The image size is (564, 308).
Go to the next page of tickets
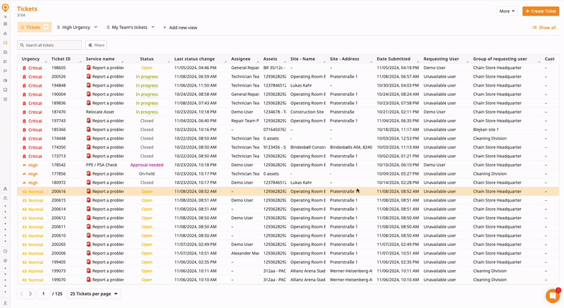tap(30, 294)
